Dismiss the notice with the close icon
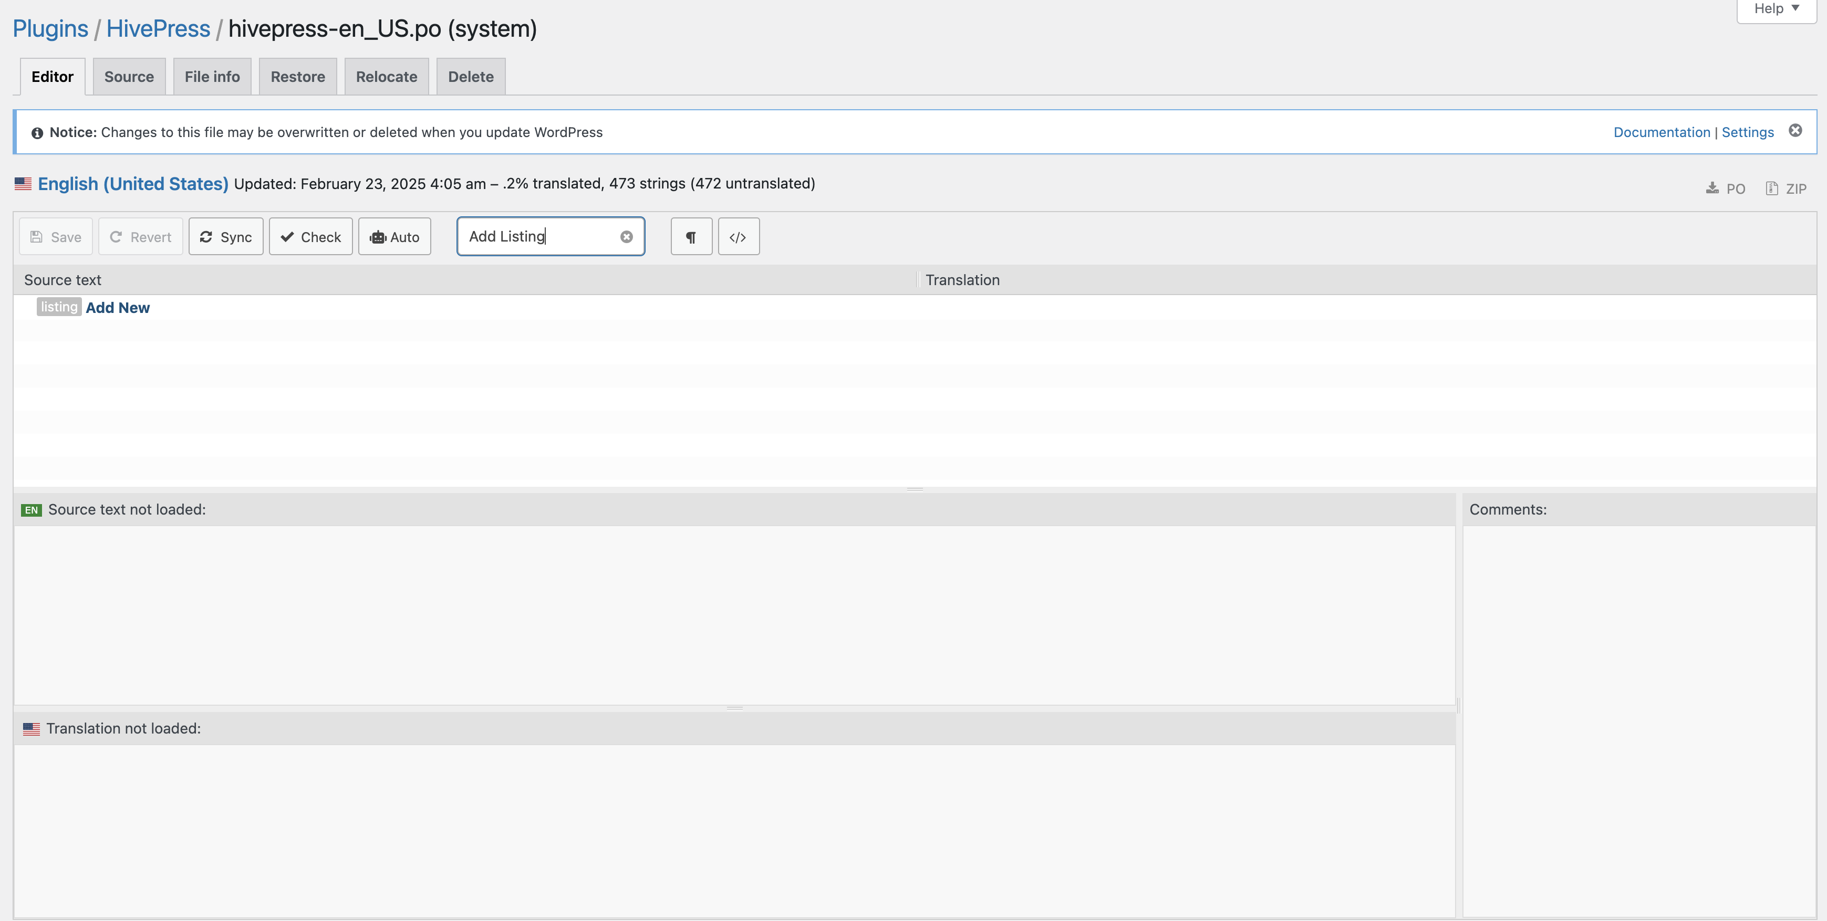This screenshot has height=921, width=1827. pos(1795,130)
